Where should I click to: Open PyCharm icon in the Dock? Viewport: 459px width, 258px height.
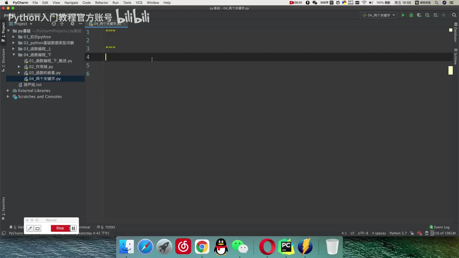coord(286,247)
